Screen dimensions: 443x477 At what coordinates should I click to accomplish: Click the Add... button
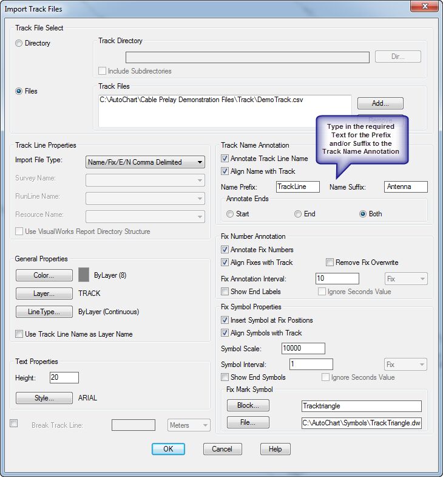[380, 103]
